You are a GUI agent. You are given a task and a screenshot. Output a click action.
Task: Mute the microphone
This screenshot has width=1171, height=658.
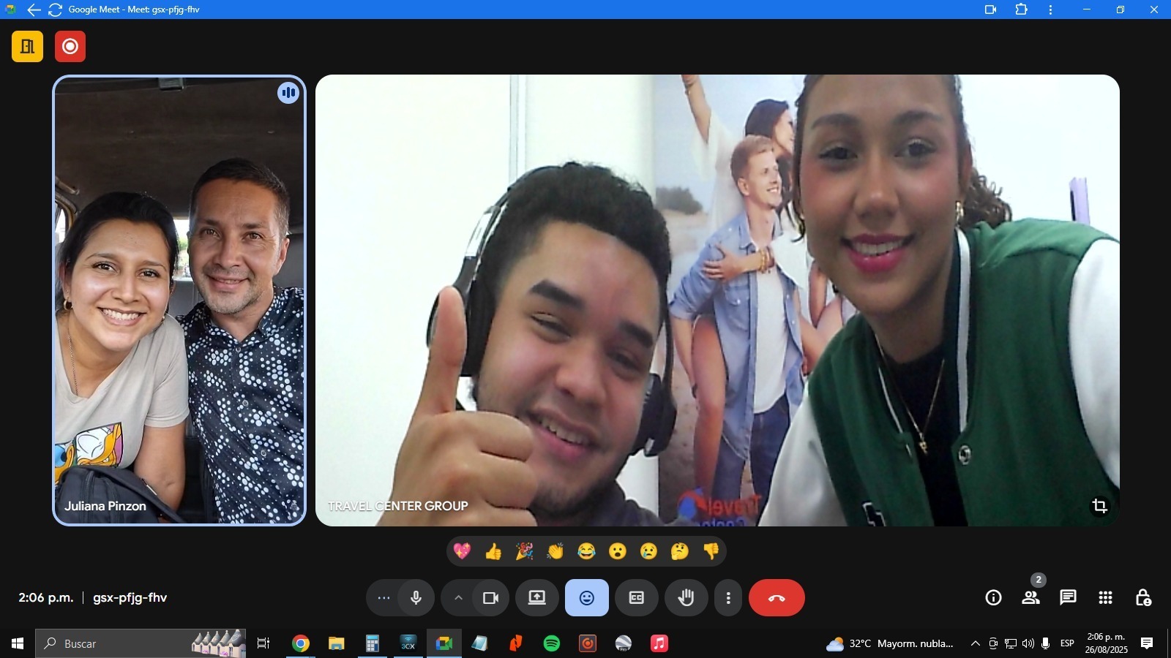[416, 598]
